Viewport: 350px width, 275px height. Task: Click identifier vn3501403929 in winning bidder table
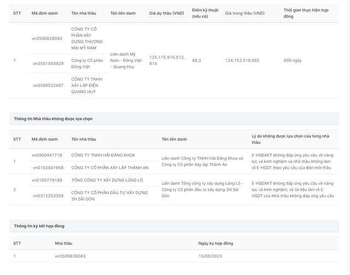48,63
